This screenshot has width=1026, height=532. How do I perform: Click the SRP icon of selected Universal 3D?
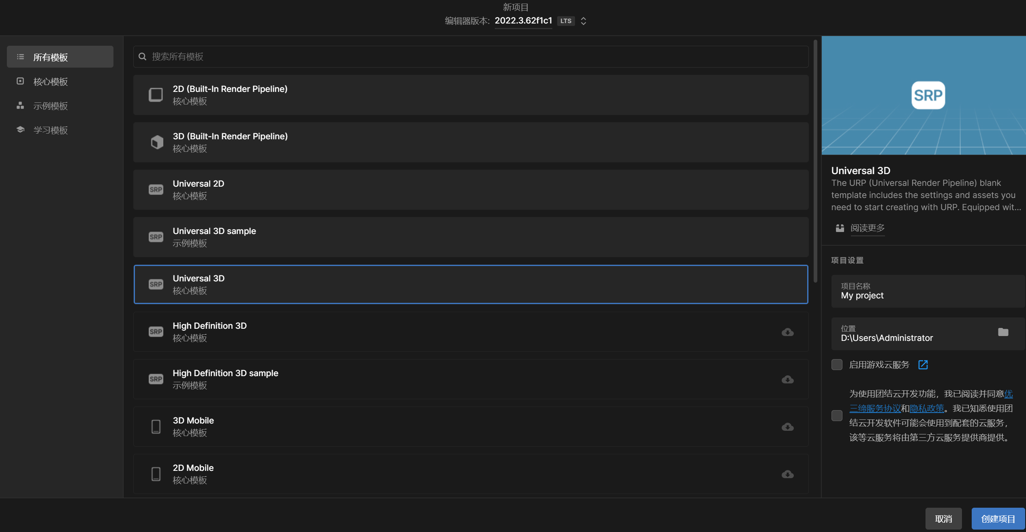click(x=156, y=284)
